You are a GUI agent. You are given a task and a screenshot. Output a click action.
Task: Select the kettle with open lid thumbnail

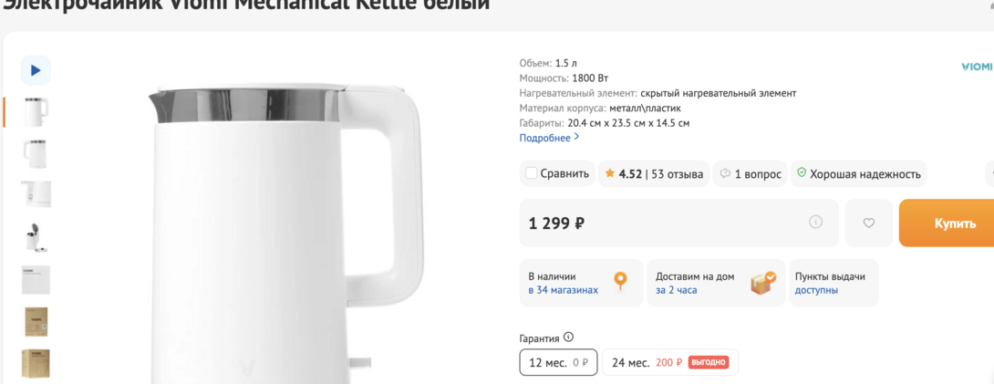point(36,237)
